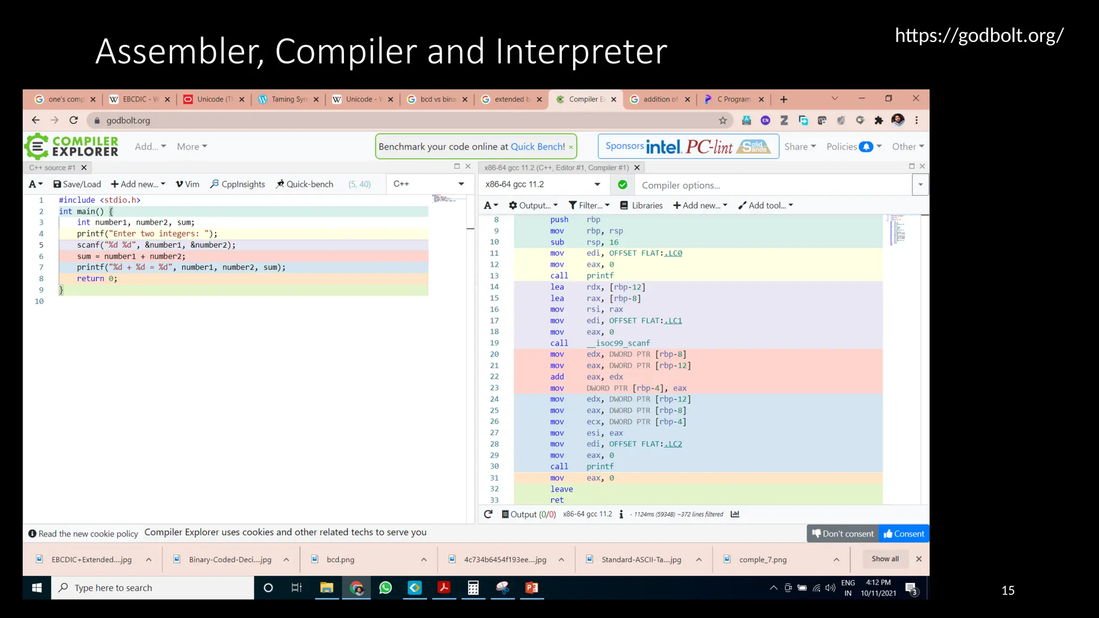Maximize the C++ source editor pane
1099x618 pixels.
pos(457,166)
